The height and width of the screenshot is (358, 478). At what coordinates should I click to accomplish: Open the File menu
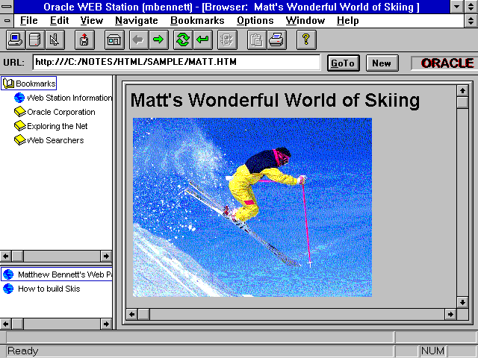29,20
